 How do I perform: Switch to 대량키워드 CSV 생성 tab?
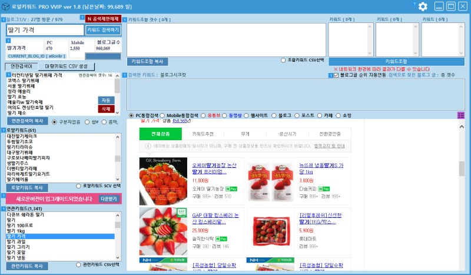[66, 66]
